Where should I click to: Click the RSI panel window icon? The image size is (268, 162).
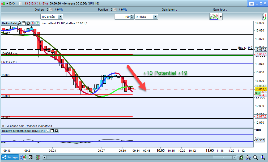[52, 131]
